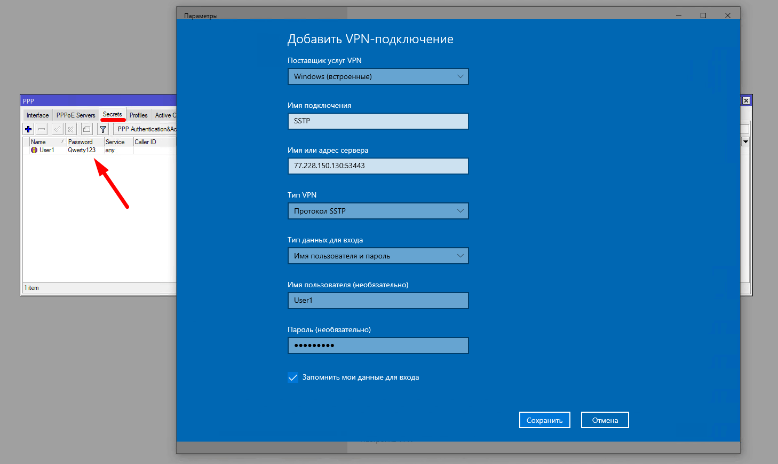Select the 'User1' name cell in PPP list
This screenshot has width=778, height=464.
pyautogui.click(x=47, y=151)
